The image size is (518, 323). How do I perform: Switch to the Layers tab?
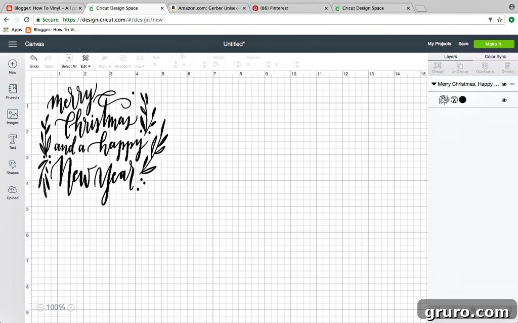point(450,57)
